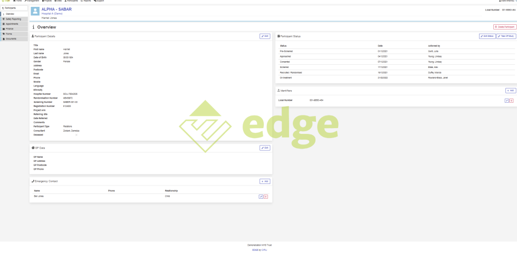
Task: Click the GP Data header icon
Action: [x=33, y=148]
